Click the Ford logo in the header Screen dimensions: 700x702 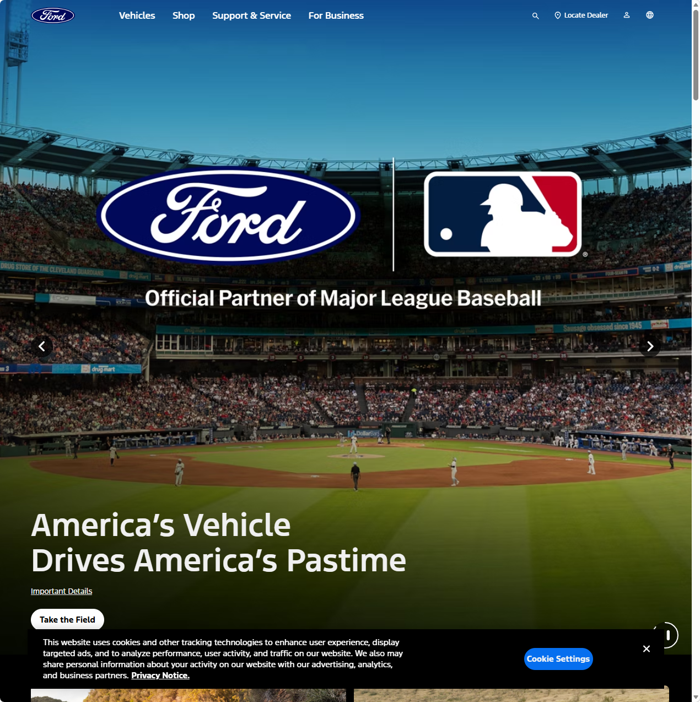point(53,15)
